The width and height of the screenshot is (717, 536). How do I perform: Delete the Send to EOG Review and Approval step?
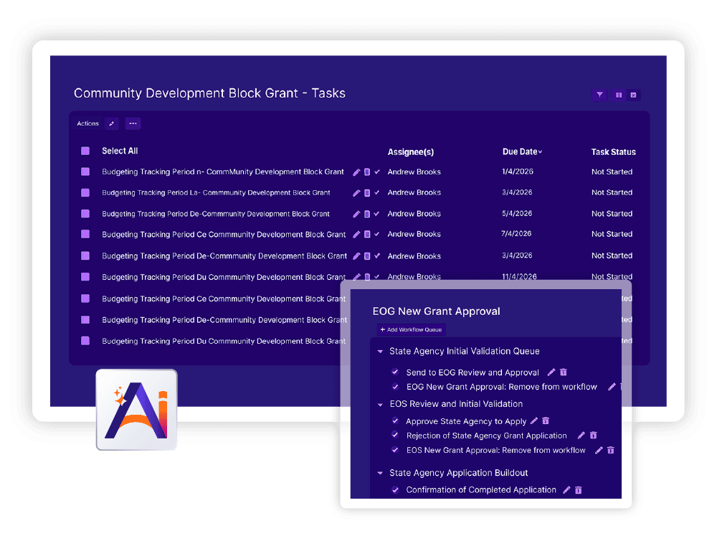tap(564, 372)
